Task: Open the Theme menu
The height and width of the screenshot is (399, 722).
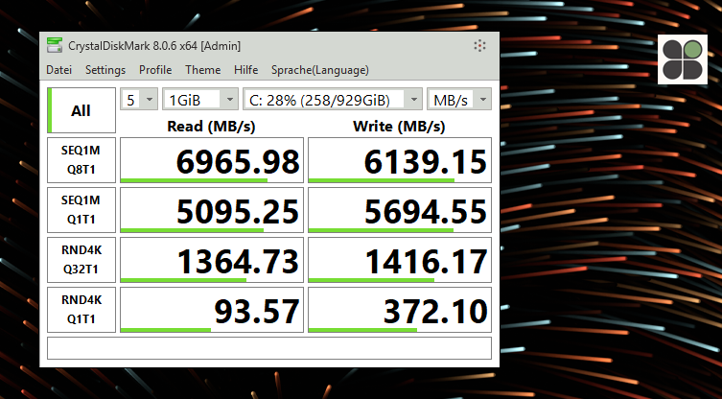Action: [202, 70]
